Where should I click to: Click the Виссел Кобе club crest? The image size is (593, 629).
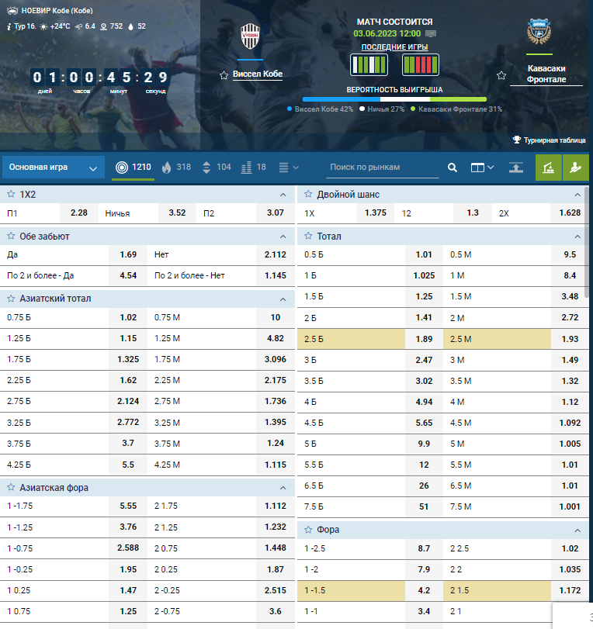pos(250,36)
